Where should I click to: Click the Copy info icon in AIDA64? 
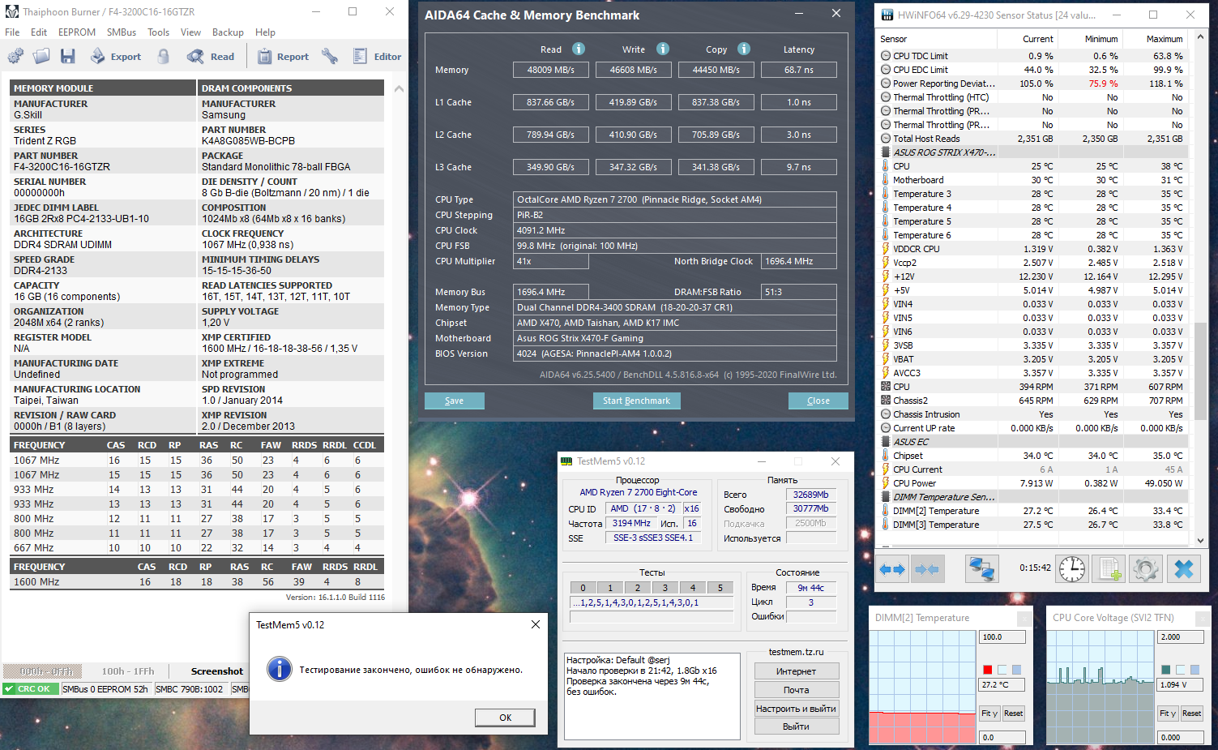coord(744,49)
